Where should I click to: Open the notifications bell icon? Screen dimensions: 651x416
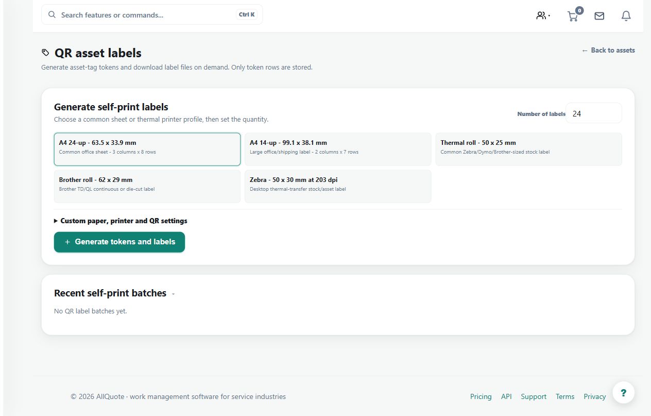click(626, 16)
